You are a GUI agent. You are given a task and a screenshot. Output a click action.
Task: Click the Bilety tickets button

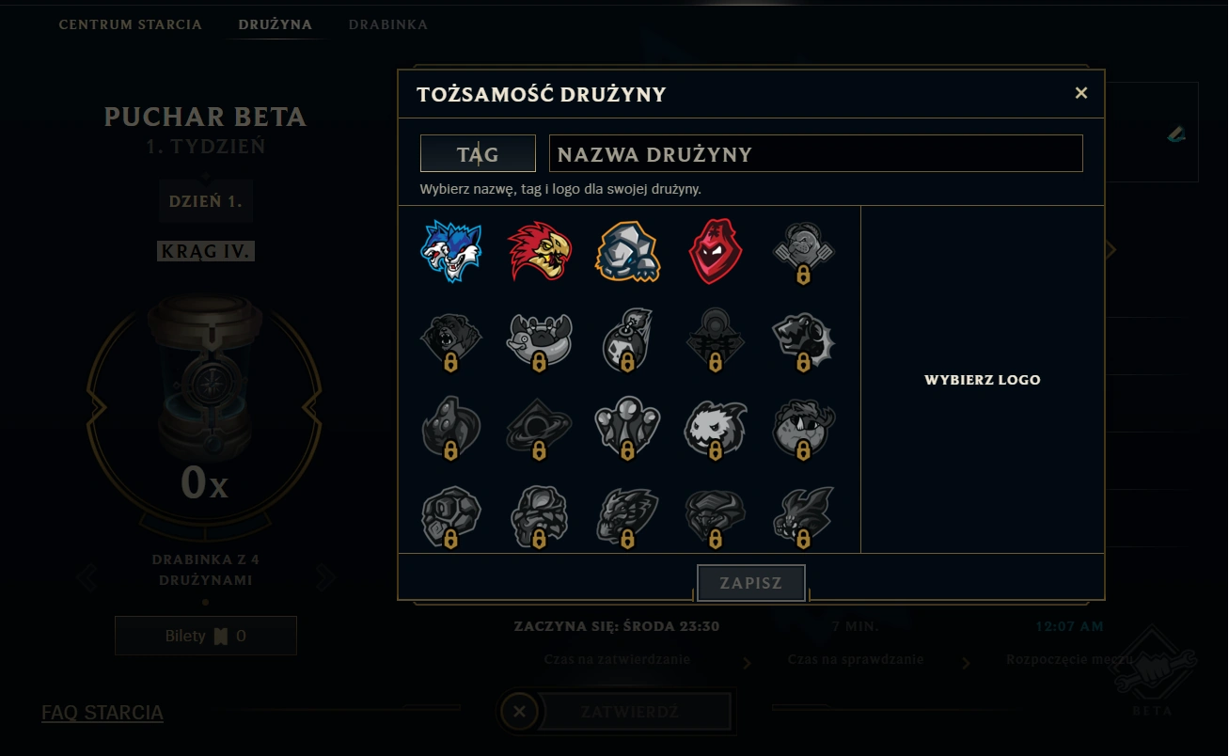point(206,636)
